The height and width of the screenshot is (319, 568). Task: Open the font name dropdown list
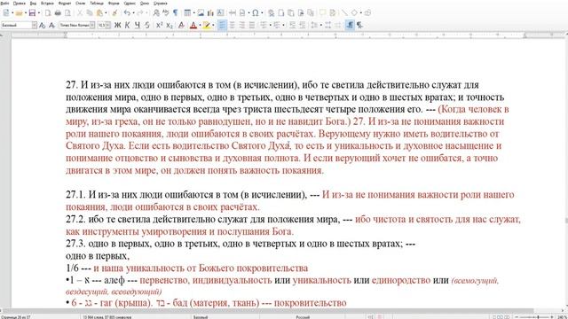(92, 26)
